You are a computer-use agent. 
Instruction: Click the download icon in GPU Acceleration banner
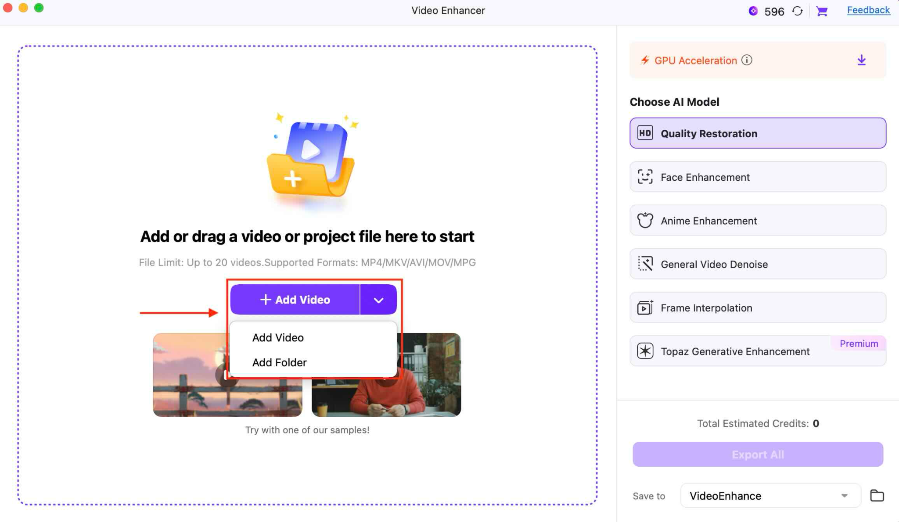(x=861, y=60)
